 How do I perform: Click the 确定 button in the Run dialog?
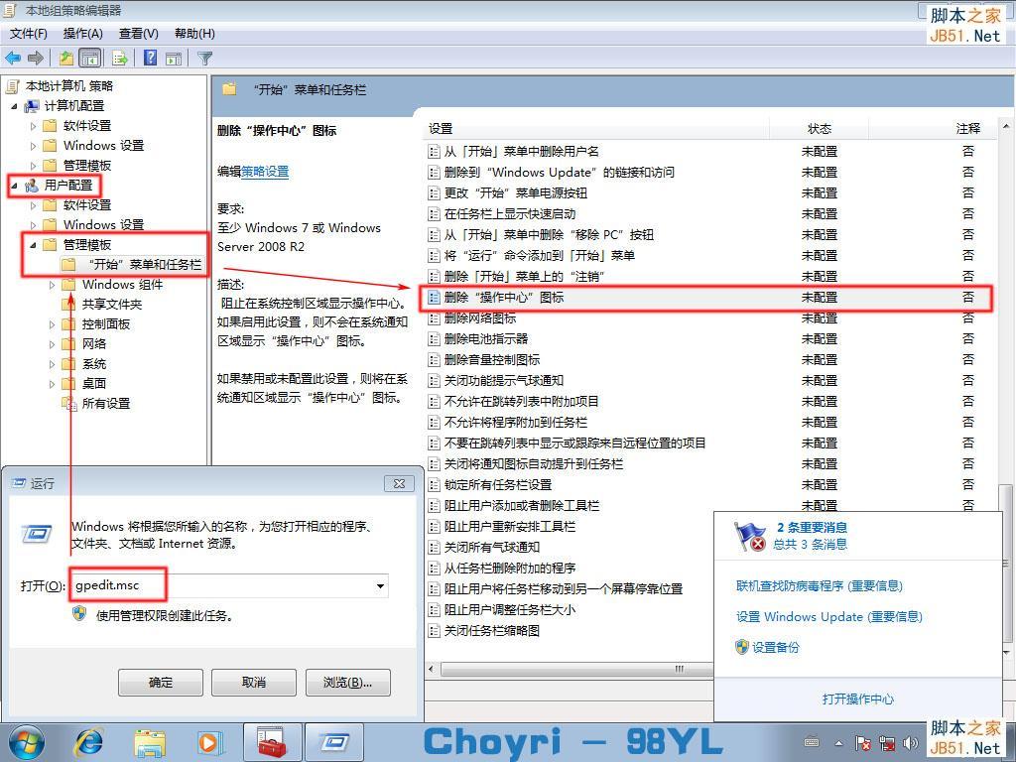pos(160,682)
